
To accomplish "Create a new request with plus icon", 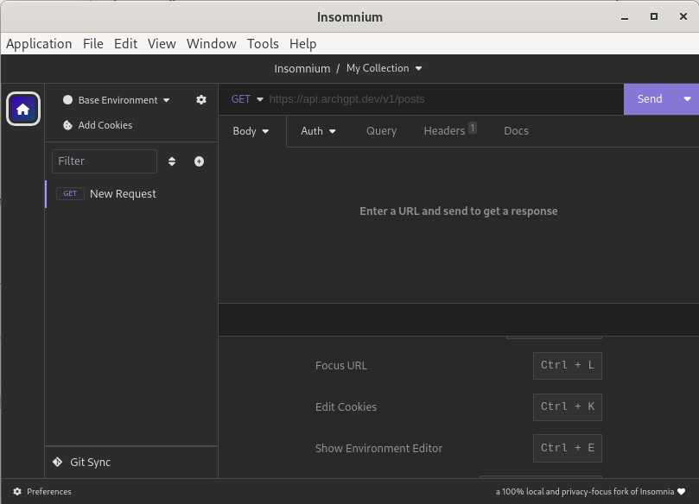I will [199, 161].
